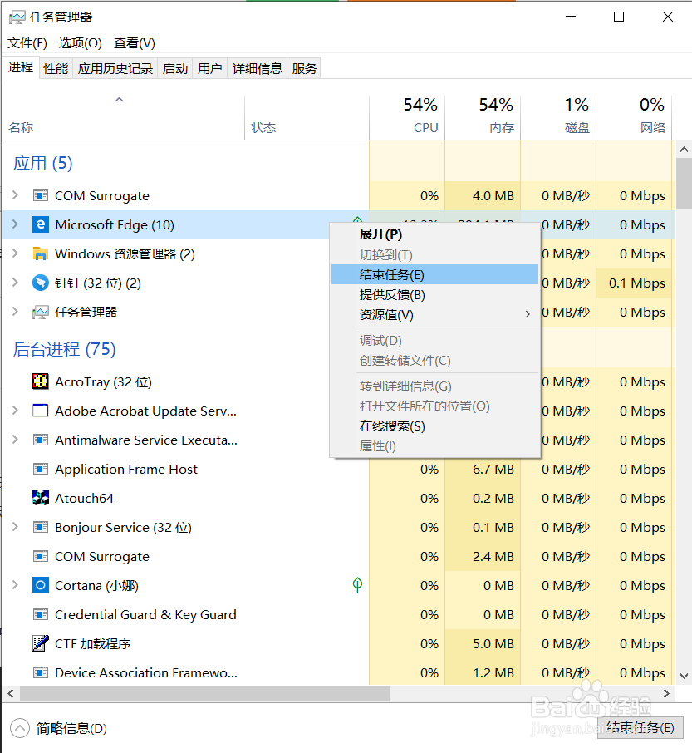Switch to the 应用历史记录 tab
Screen dimensions: 692x753
[x=115, y=69]
